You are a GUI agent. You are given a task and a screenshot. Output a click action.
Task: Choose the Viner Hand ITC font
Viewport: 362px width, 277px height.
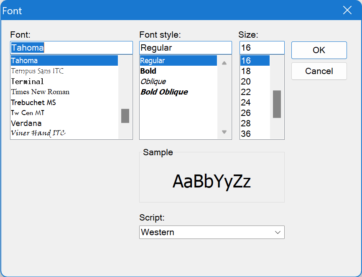38,133
